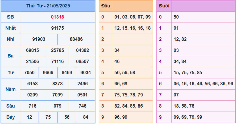This screenshot has width=237, height=124.
Task: Select the red special prize number 01318
Action: (x=57, y=17)
